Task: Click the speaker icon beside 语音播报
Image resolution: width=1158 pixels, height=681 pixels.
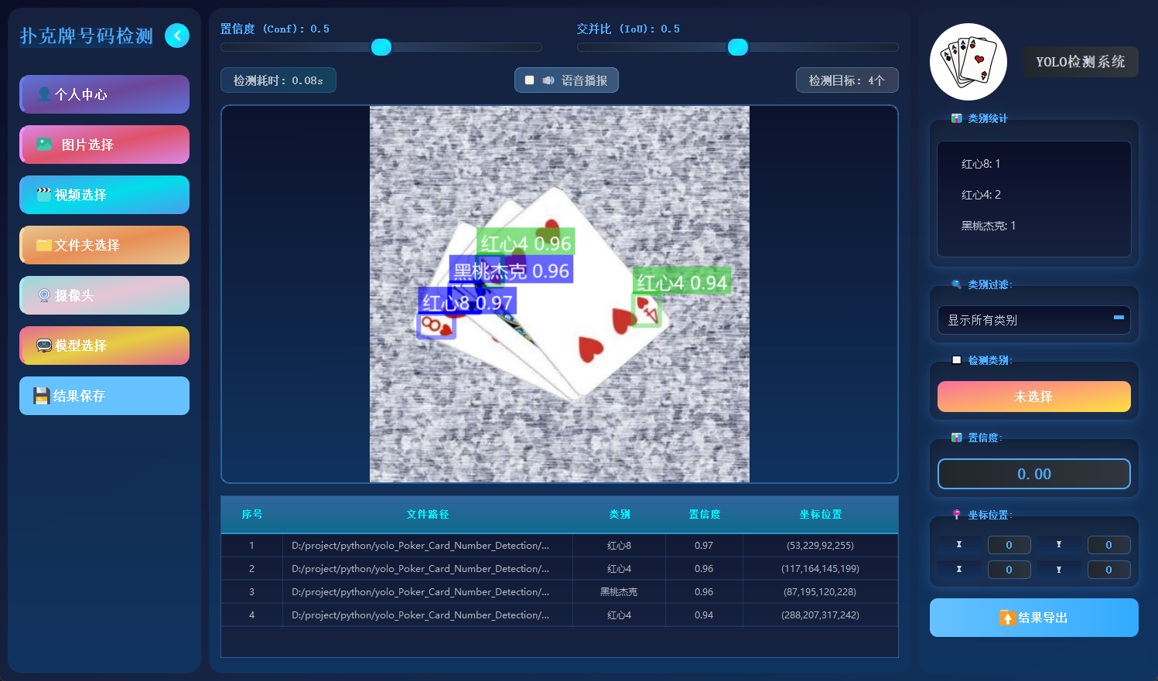Action: click(x=548, y=80)
